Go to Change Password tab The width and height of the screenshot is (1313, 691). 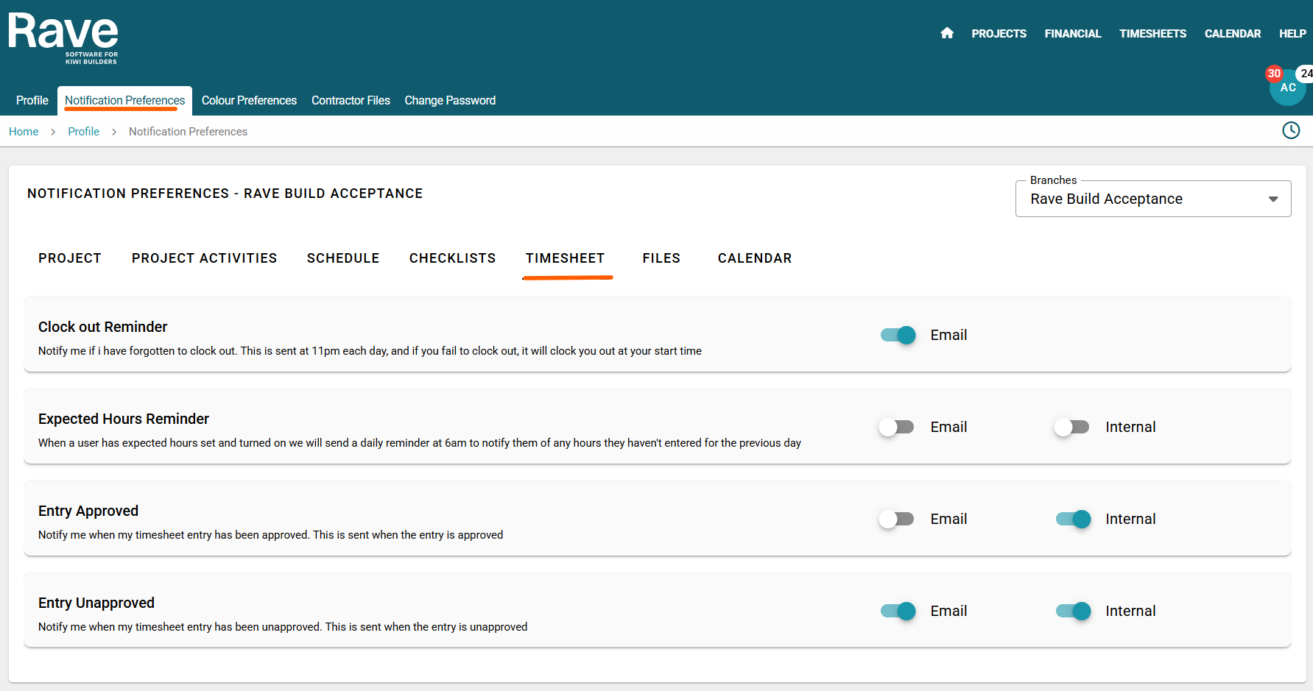coord(450,100)
